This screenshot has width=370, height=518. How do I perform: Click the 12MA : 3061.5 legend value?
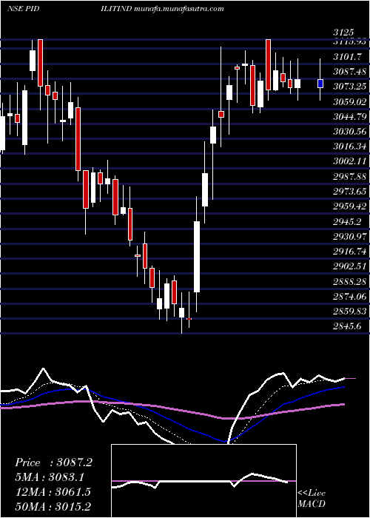53,492
